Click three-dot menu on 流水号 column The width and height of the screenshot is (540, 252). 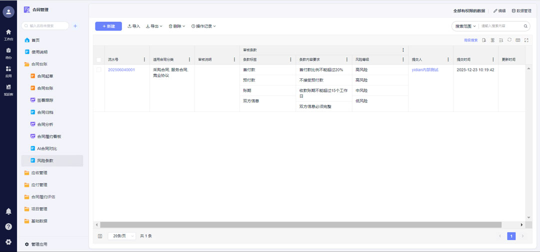[144, 59]
